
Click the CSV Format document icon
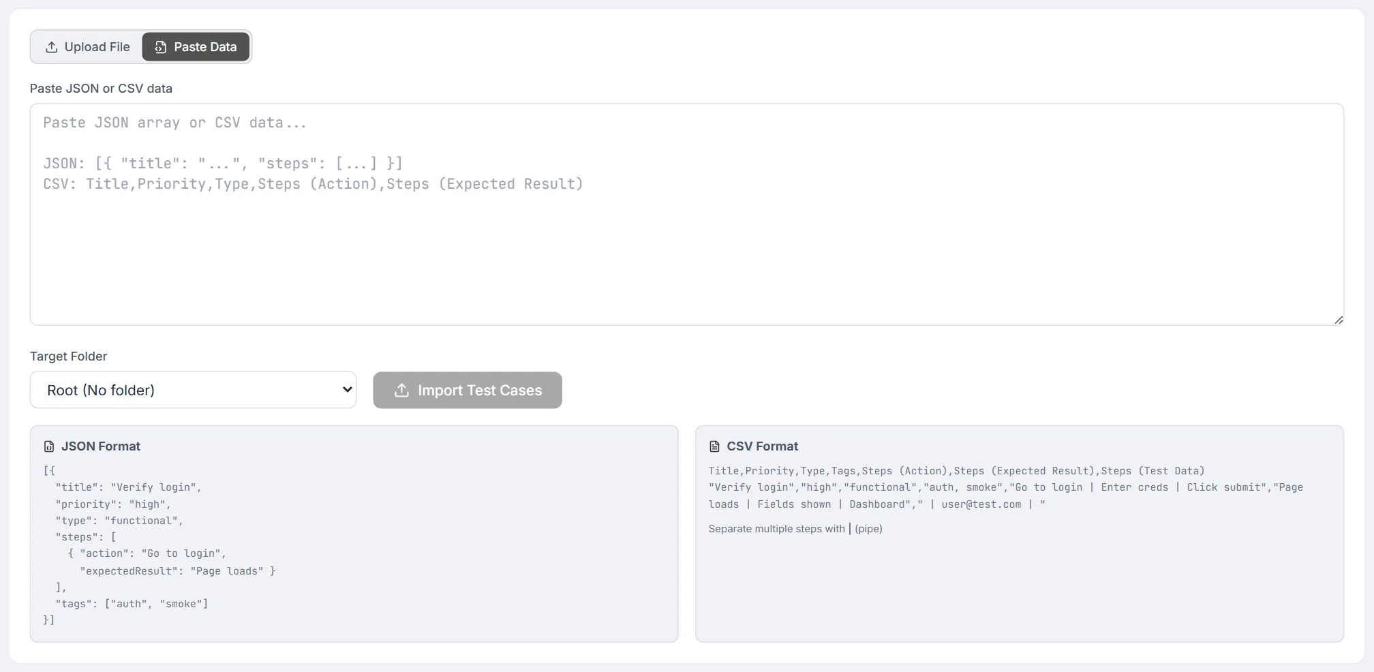coord(714,446)
